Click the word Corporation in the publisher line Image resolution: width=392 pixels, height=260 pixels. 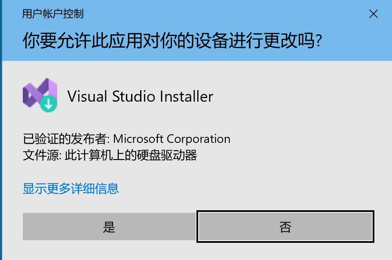point(199,139)
